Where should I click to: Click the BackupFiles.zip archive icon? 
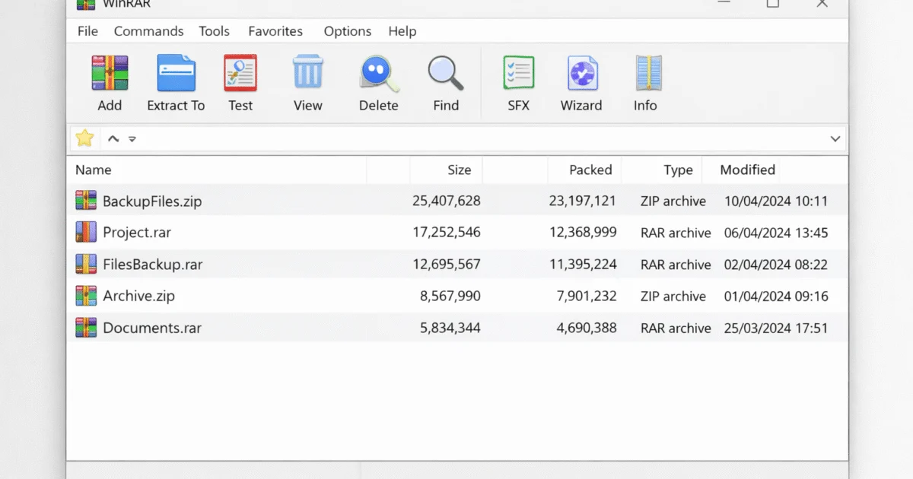[86, 201]
